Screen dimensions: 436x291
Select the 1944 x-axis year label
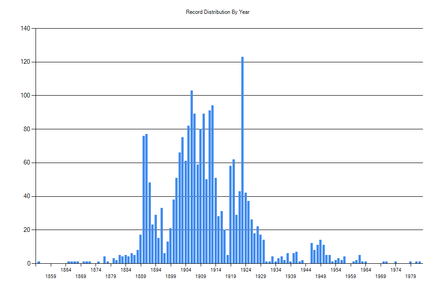point(305,270)
